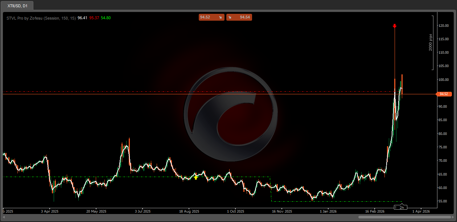Click the 120.00 label on price axis

pos(444,26)
